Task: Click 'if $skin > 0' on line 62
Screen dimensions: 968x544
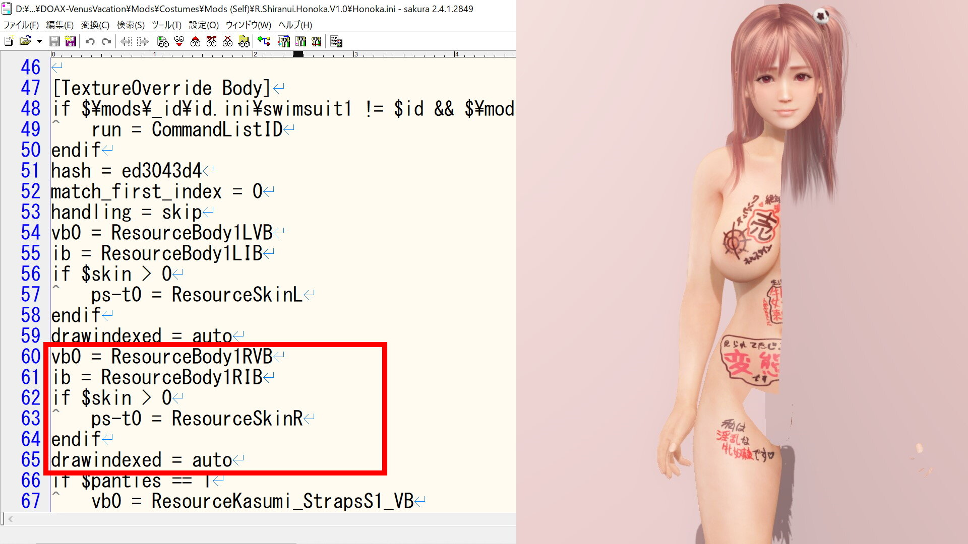Action: point(111,398)
